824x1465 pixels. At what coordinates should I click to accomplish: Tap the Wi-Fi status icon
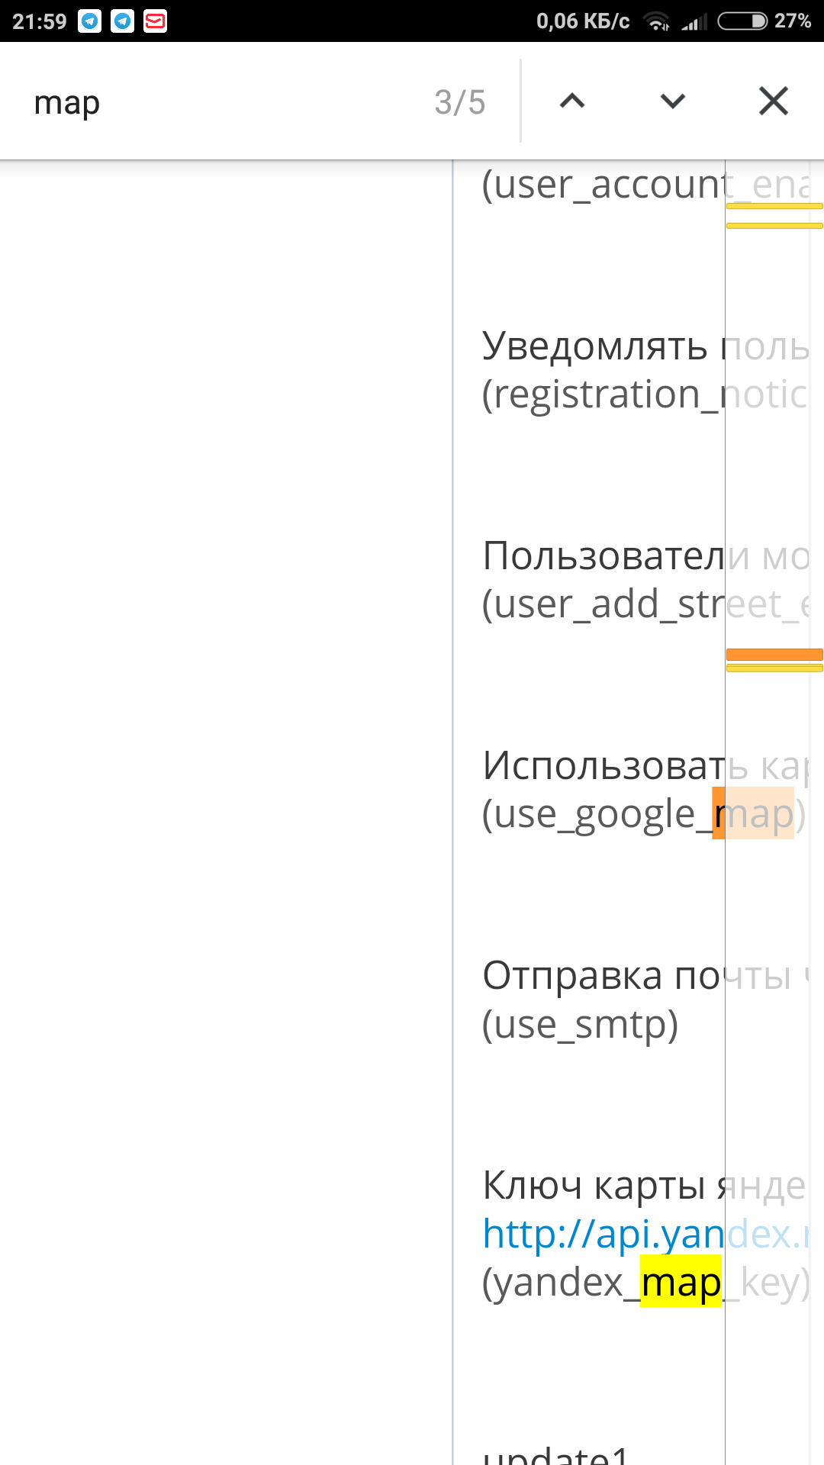[656, 21]
